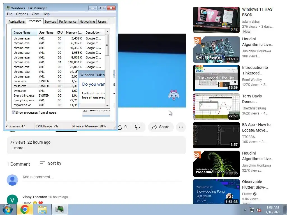Open the Procedural Plant video thumbnail

coord(216,164)
